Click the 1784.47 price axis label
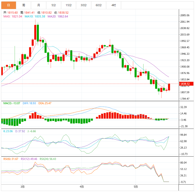The height and width of the screenshot is (192, 195). coord(185,99)
